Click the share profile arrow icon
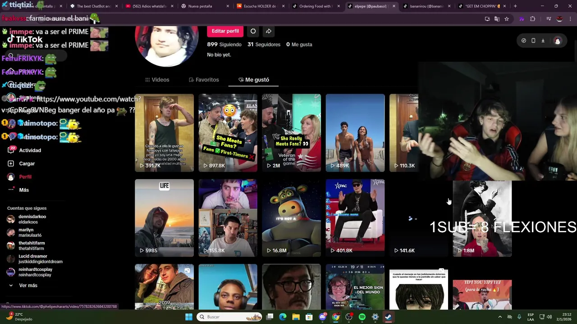The height and width of the screenshot is (324, 577). pos(268,31)
